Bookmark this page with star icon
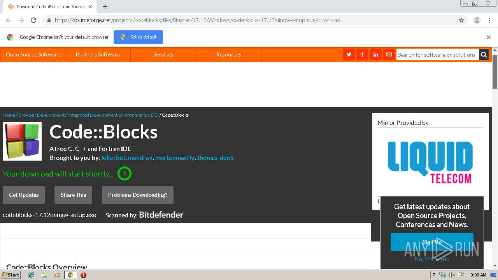The height and width of the screenshot is (280, 498). [x=461, y=20]
